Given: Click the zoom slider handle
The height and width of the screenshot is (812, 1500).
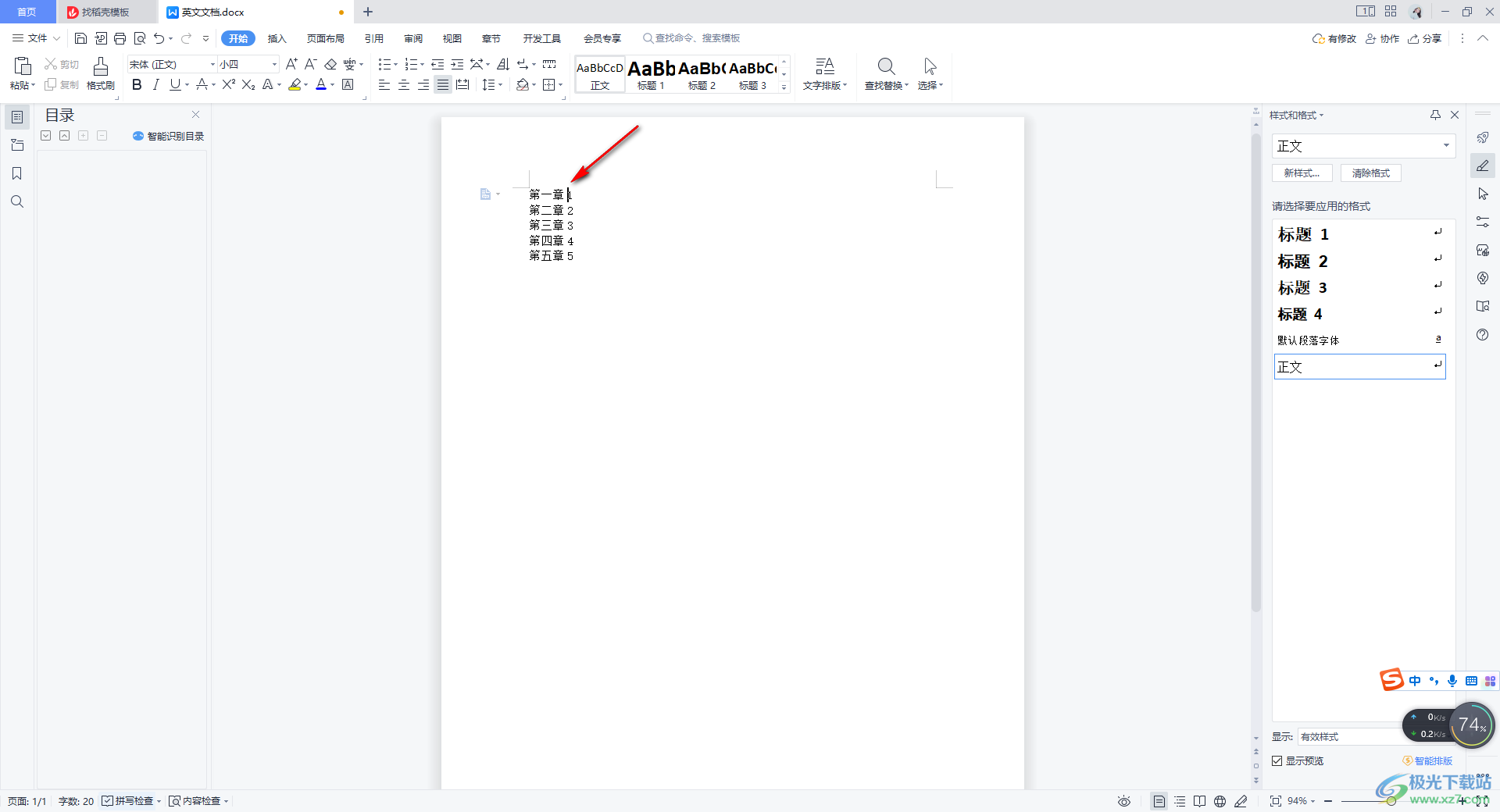Looking at the screenshot, I should (x=1391, y=801).
